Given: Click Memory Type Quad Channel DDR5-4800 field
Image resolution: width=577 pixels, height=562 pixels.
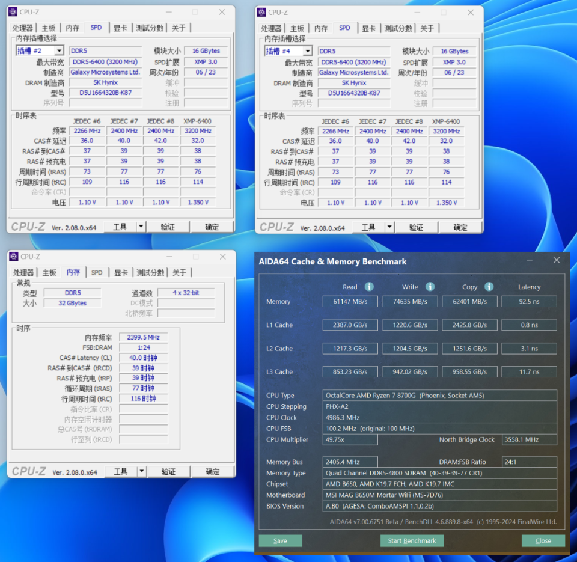Looking at the screenshot, I should [440, 472].
